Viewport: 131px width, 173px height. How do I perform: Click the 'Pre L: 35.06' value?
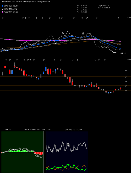coord(82,10)
